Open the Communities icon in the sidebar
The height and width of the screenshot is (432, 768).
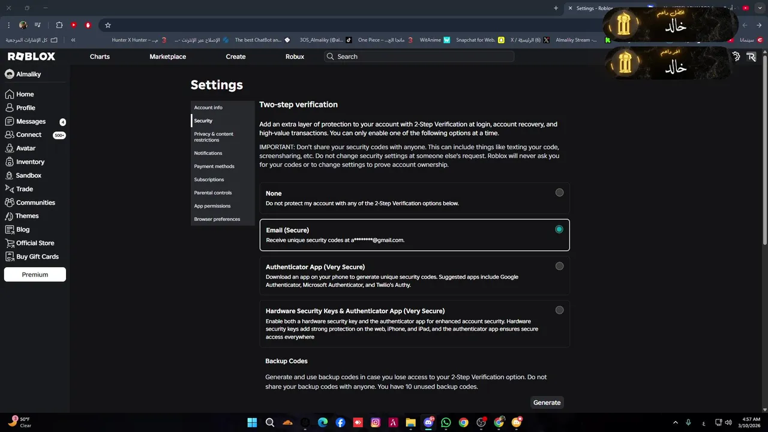(x=9, y=203)
